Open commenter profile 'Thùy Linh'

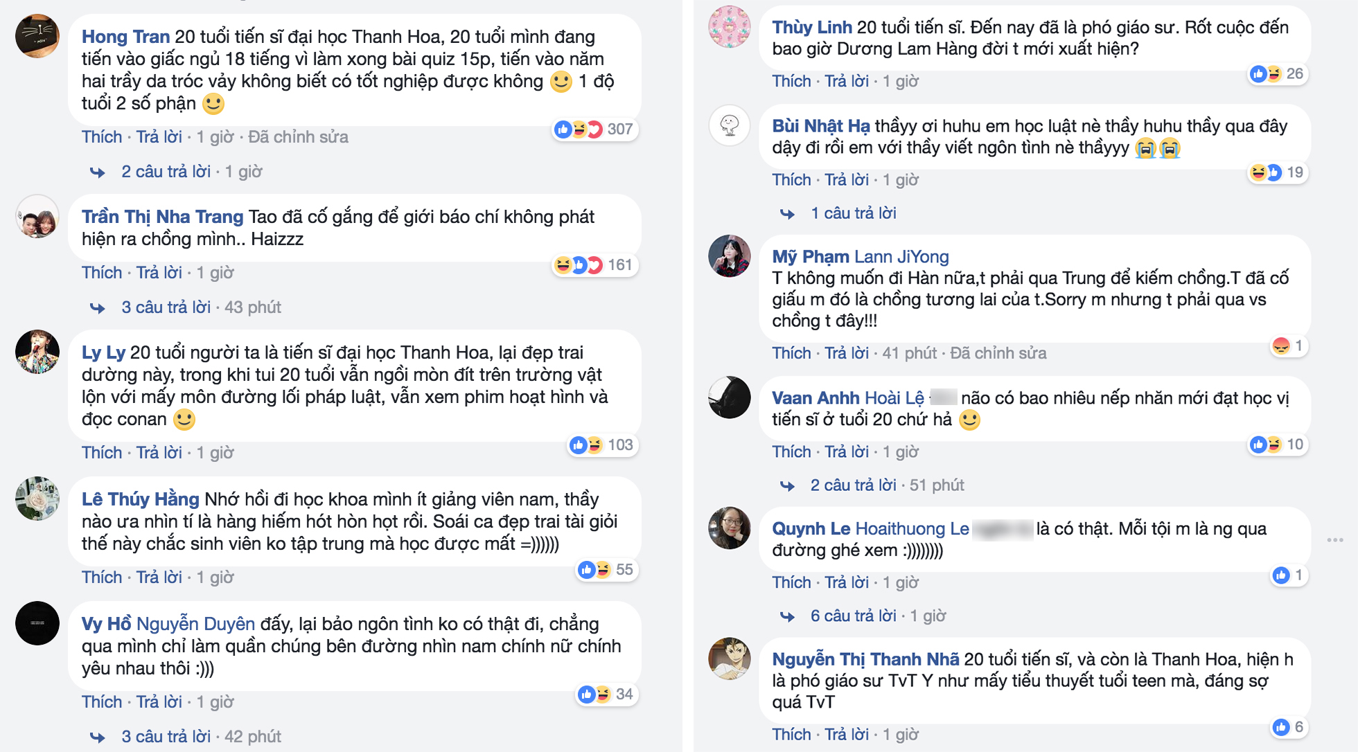click(x=812, y=27)
